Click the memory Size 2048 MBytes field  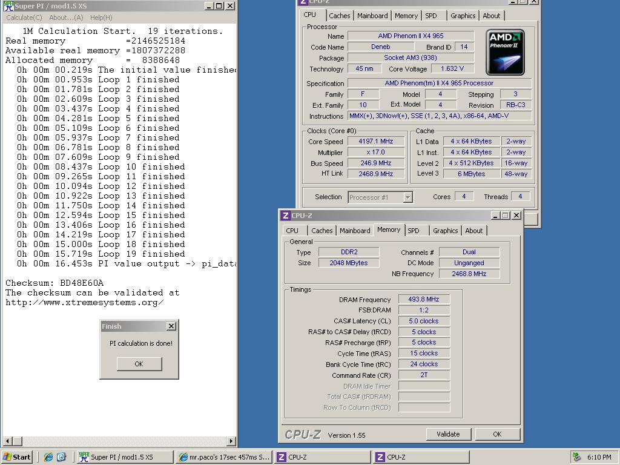(349, 263)
